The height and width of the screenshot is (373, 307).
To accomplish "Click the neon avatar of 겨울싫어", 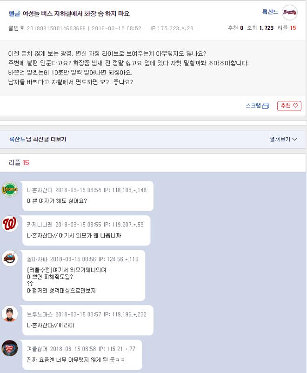I will point(10,348).
